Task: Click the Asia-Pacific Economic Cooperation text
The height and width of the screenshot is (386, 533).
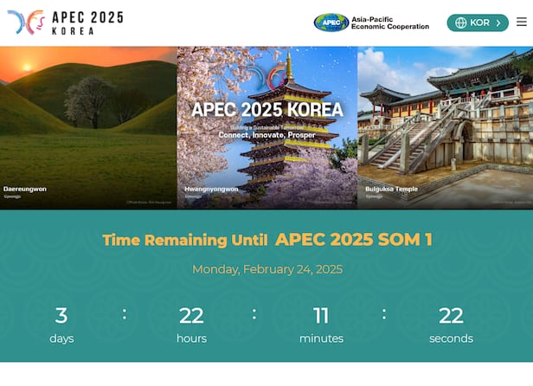Action: point(389,23)
